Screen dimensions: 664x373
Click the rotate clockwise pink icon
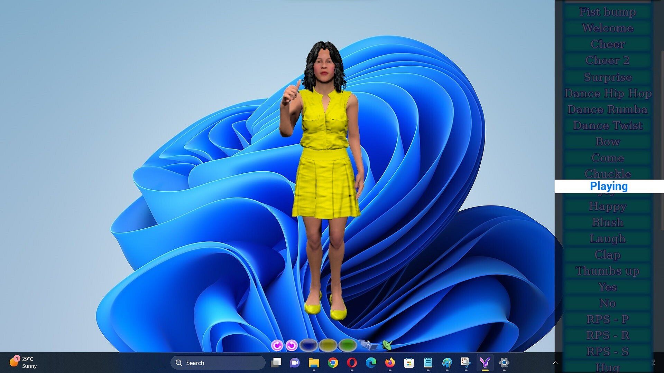pyautogui.click(x=277, y=345)
